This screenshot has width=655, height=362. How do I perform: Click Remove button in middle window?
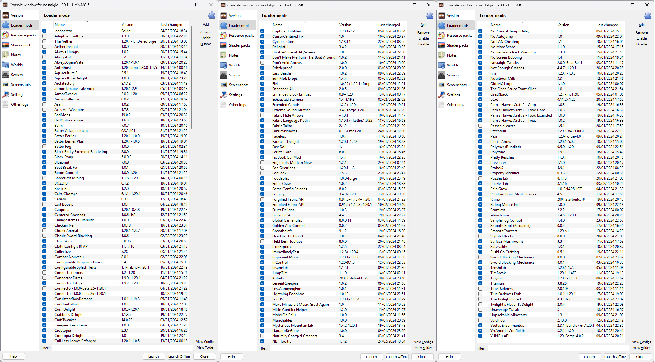pos(424,32)
